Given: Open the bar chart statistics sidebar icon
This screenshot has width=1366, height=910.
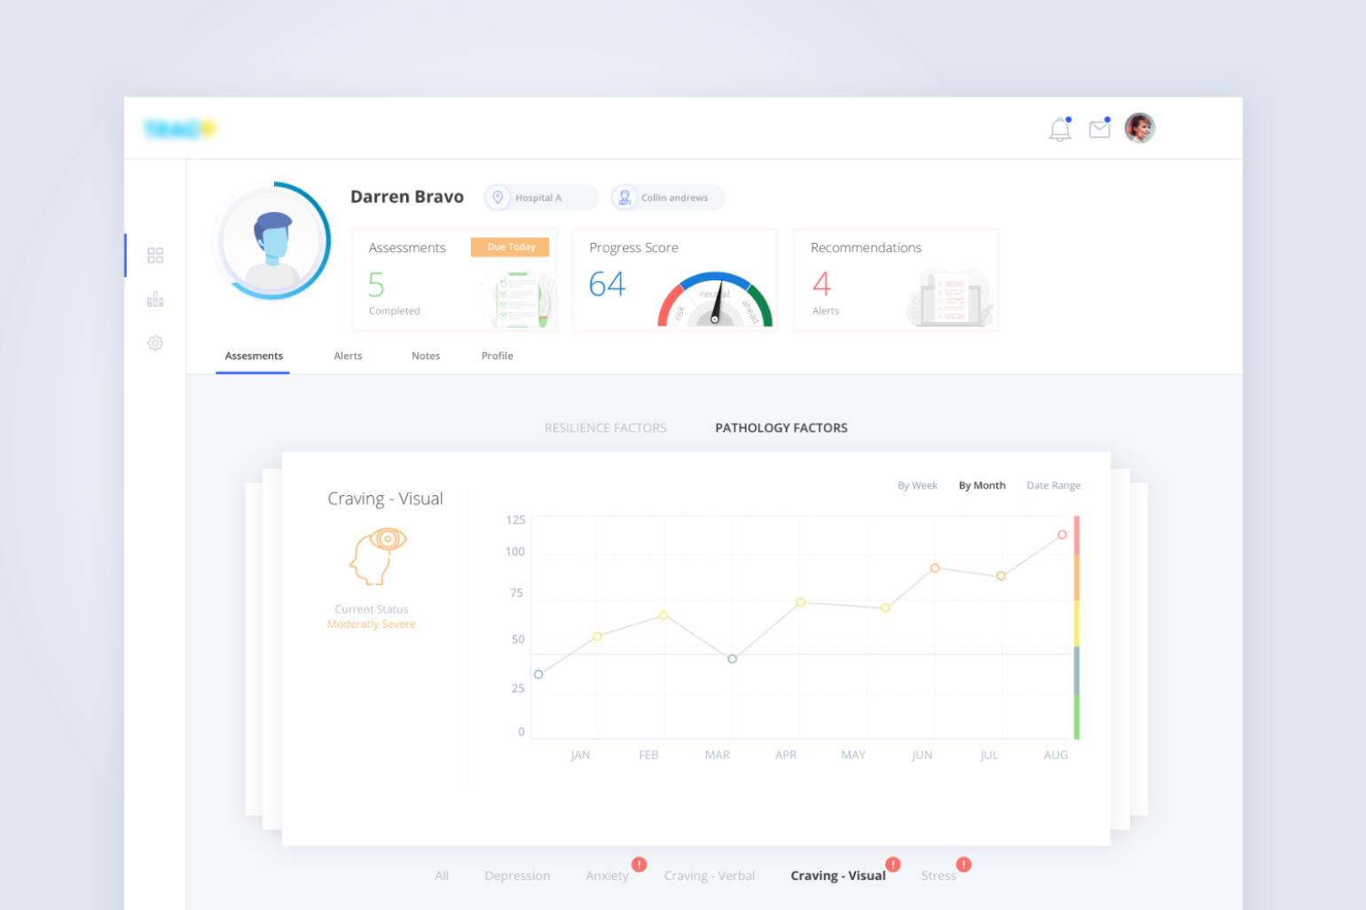Looking at the screenshot, I should 155,299.
